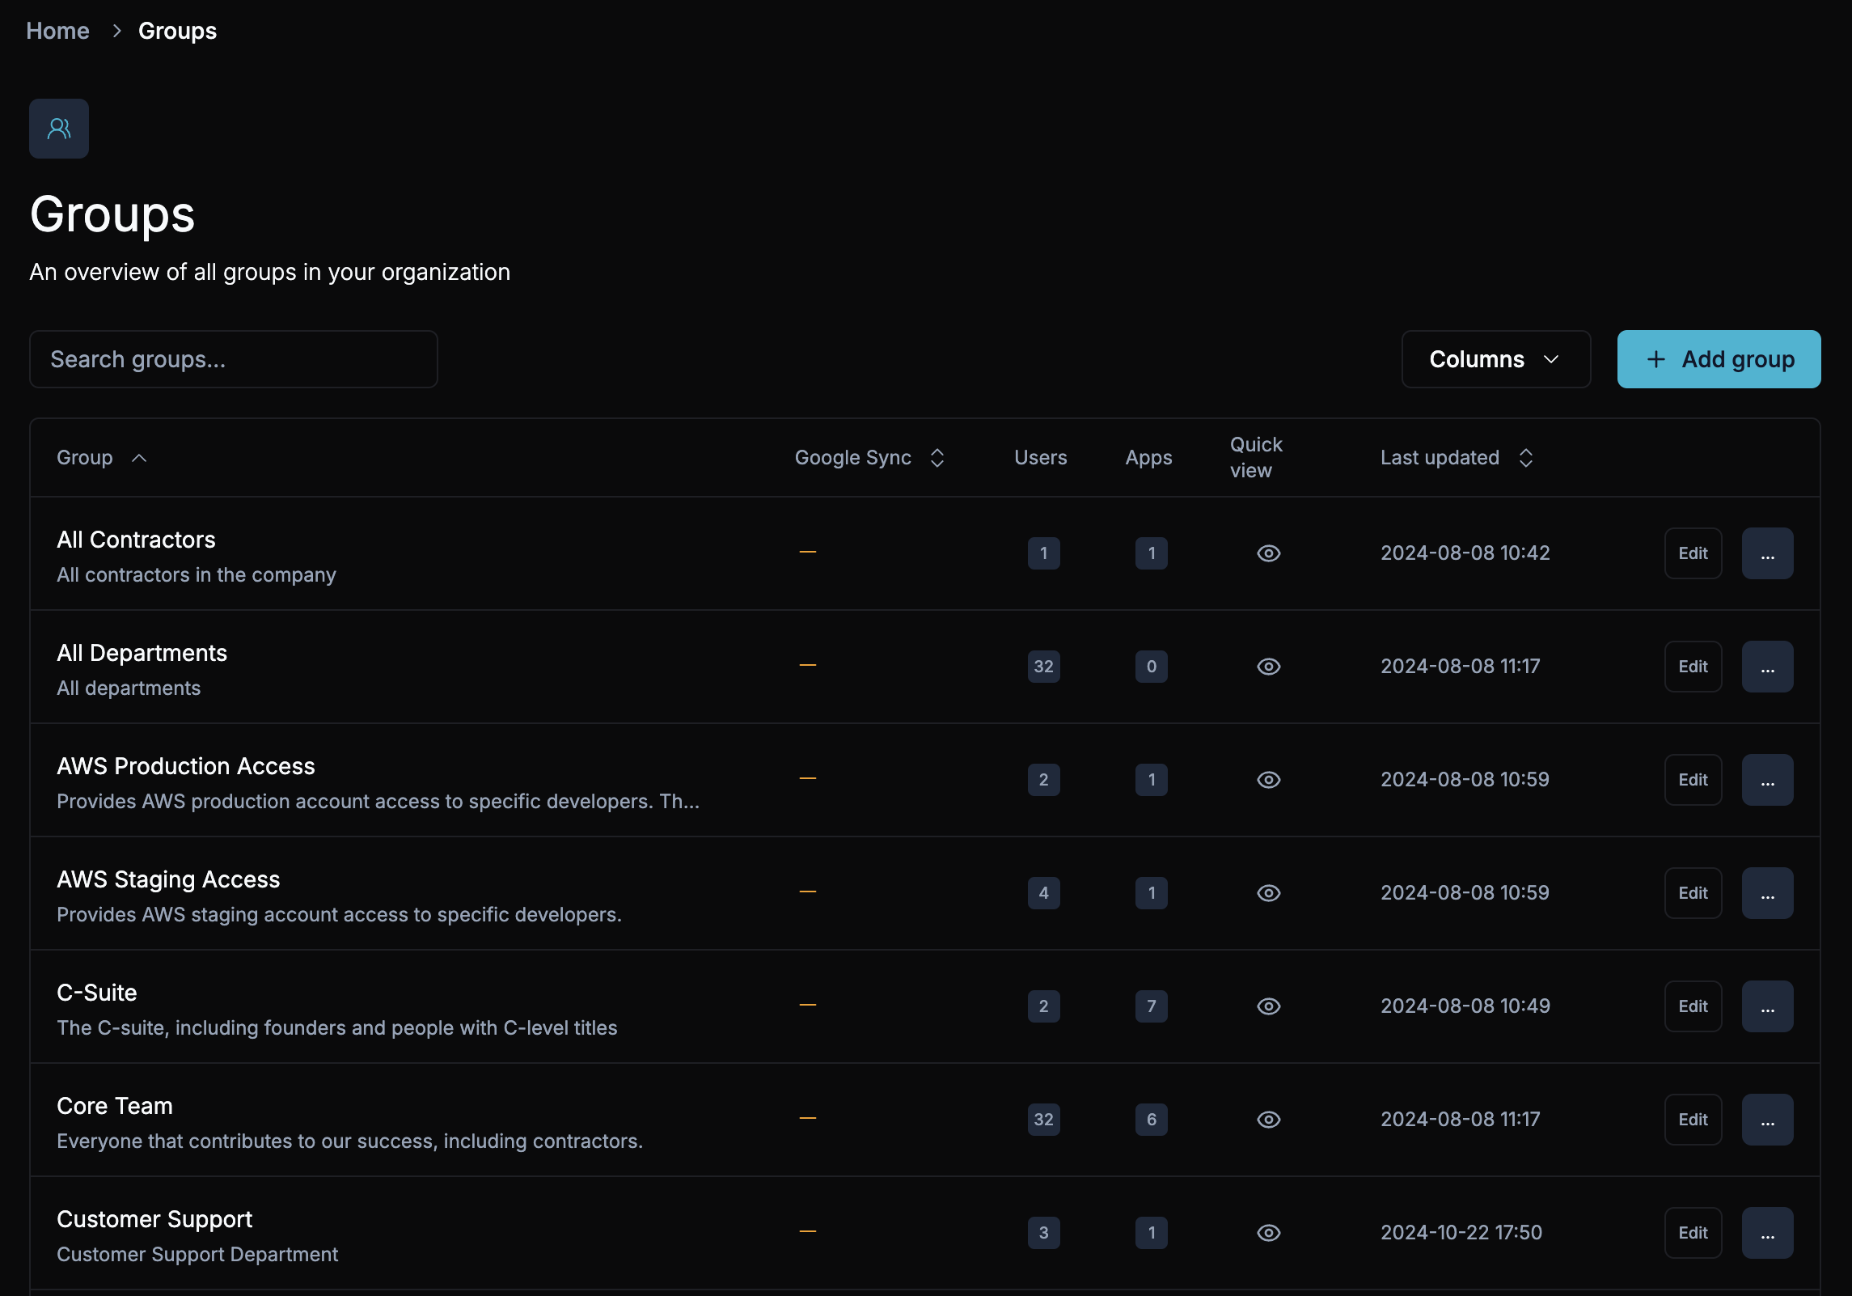Open quick view for Core Team
The width and height of the screenshot is (1852, 1296).
1268,1120
